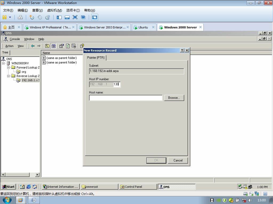This screenshot has width=273, height=204.
Task: Select the org forward zone
Action: [24, 72]
